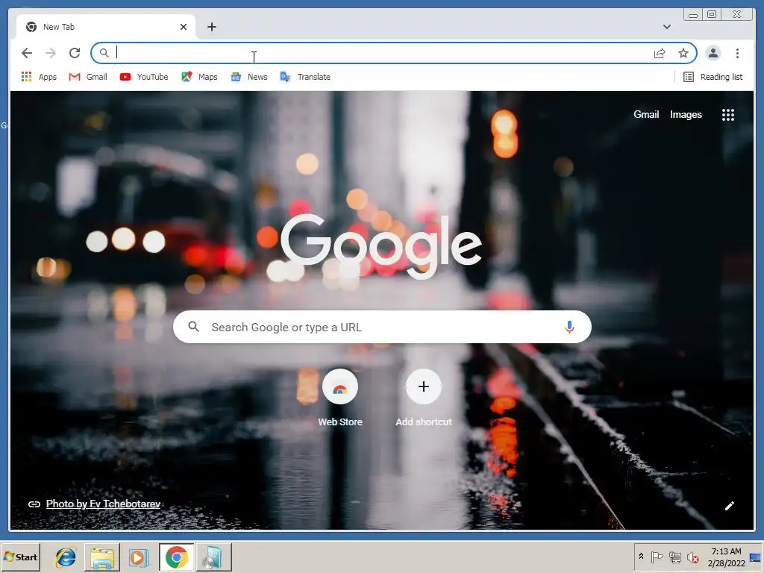Open Gmail bookmark in bookmarks bar
Viewport: 764px width, 573px height.
point(88,77)
